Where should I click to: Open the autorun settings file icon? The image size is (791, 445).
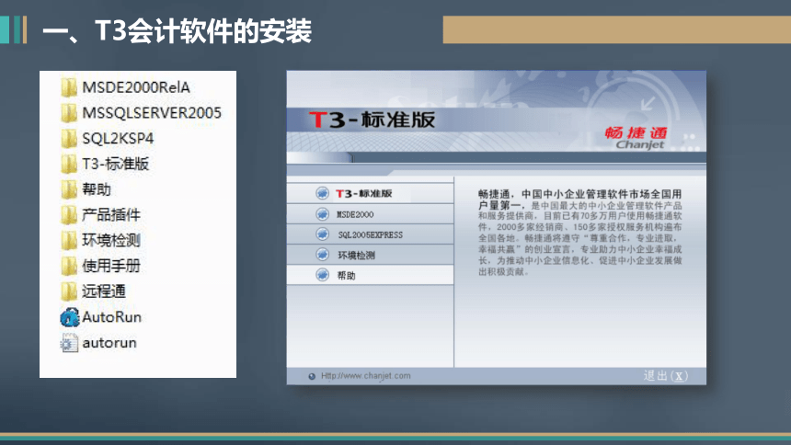click(69, 343)
